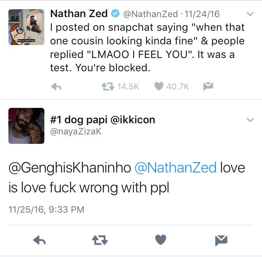Open Nathan Zed's profile picture

pos(26,27)
